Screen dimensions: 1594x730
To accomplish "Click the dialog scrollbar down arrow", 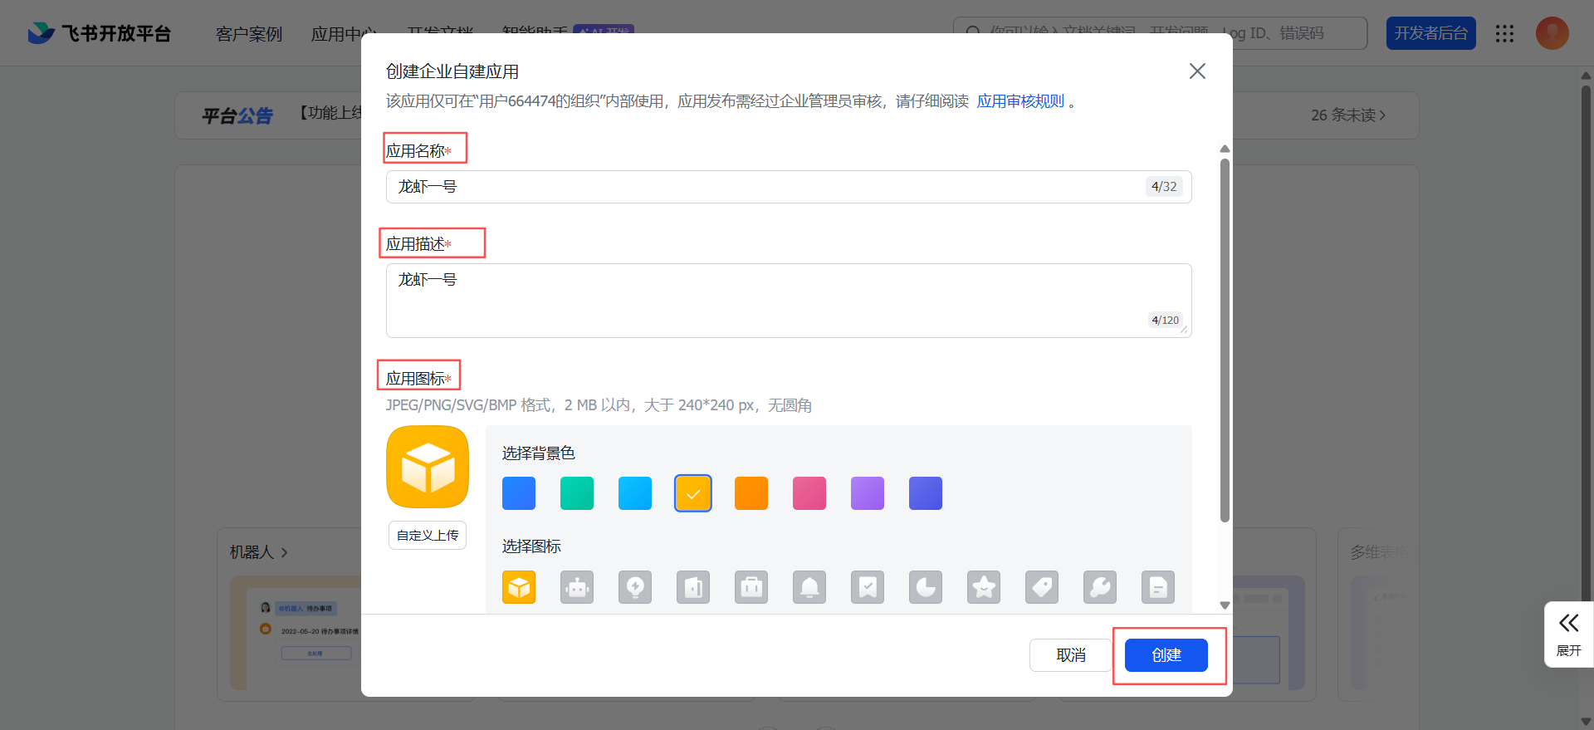I will point(1225,605).
